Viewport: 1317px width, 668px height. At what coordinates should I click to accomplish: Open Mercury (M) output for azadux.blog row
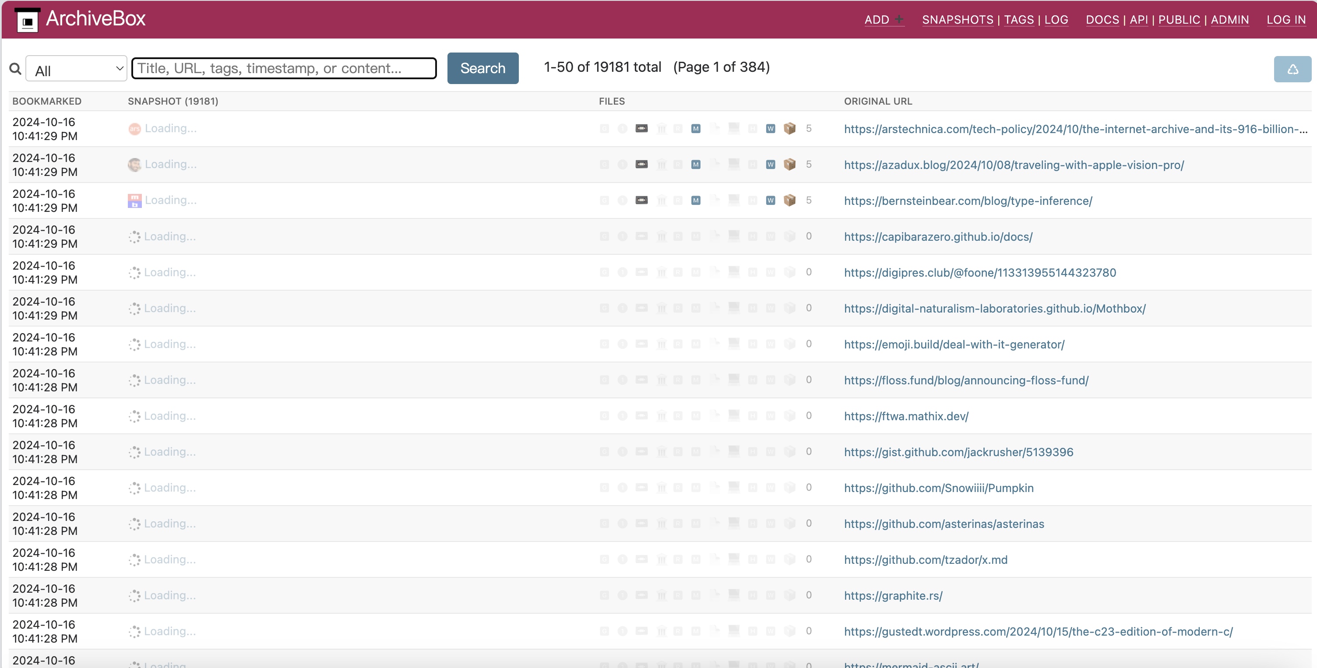tap(695, 164)
